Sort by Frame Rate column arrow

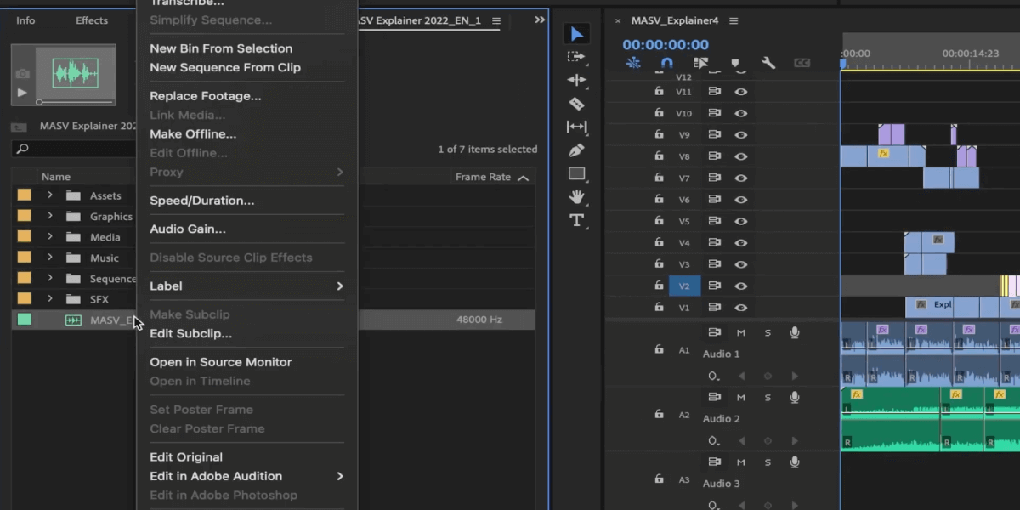click(x=523, y=178)
